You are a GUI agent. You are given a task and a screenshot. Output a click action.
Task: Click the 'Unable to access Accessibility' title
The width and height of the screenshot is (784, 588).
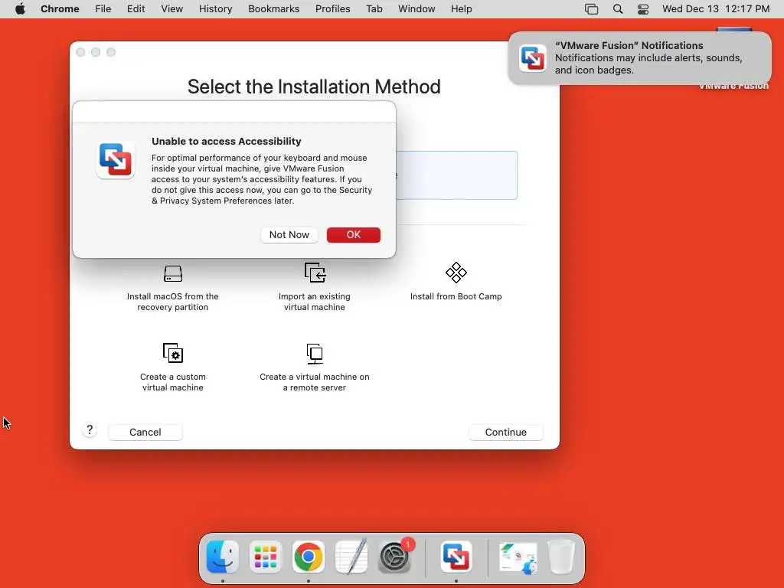click(x=227, y=141)
